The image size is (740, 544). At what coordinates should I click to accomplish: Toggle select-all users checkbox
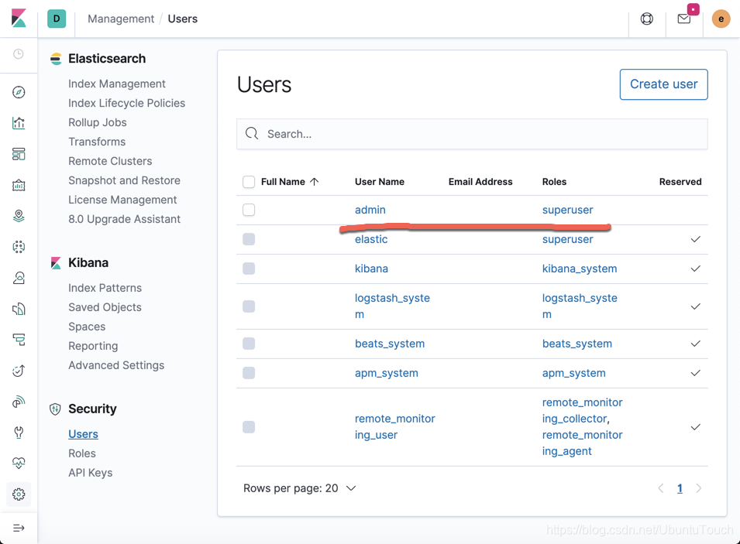click(x=249, y=182)
